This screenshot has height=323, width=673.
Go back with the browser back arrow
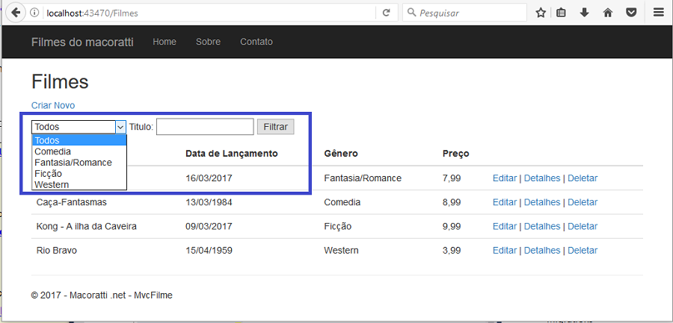click(x=15, y=13)
